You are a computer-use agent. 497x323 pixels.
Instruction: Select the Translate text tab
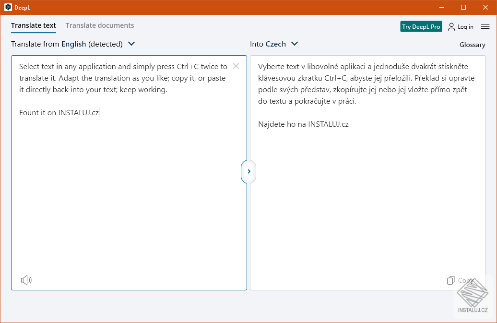pyautogui.click(x=33, y=25)
